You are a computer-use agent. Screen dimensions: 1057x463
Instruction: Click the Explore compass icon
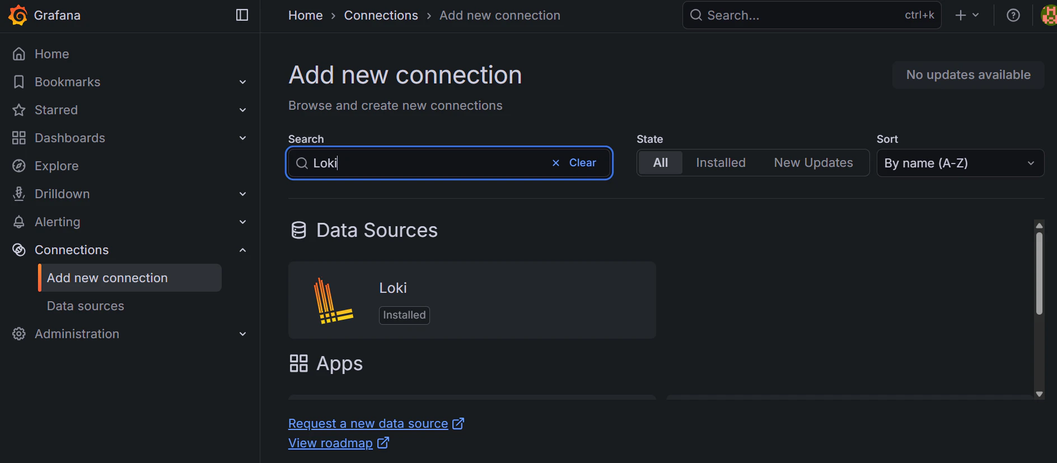pyautogui.click(x=19, y=166)
